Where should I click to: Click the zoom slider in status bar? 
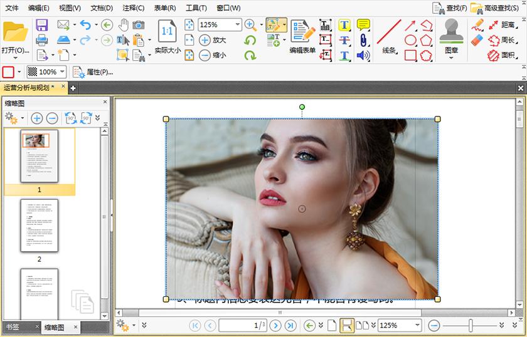[x=470, y=325]
